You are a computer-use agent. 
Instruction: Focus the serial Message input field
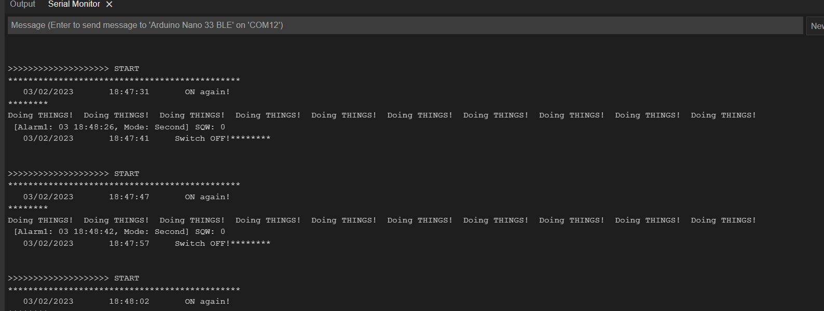point(405,25)
